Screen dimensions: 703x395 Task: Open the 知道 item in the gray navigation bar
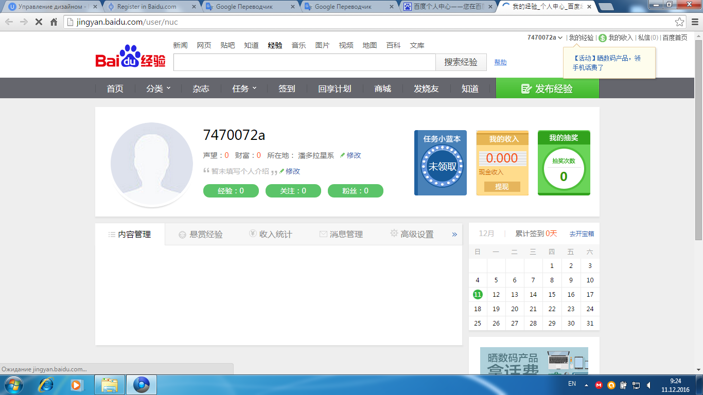(x=470, y=88)
